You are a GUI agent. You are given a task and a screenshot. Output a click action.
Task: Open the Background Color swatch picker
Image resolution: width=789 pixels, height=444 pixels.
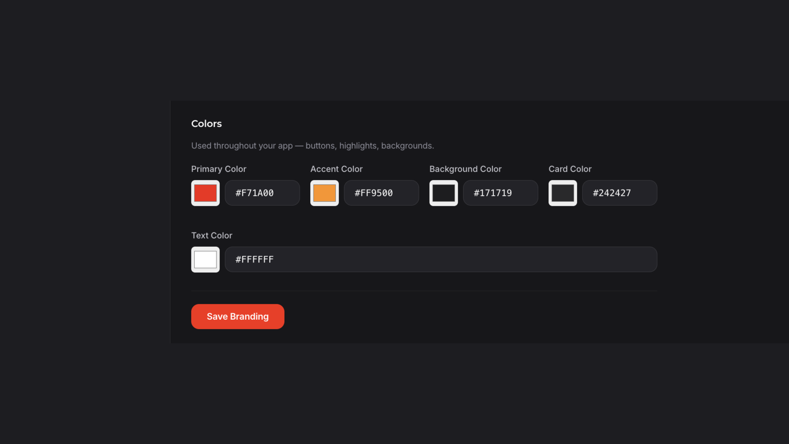(443, 193)
